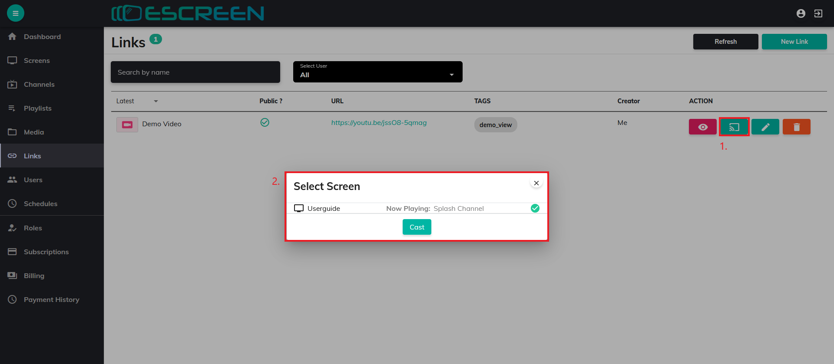The height and width of the screenshot is (364, 834).
Task: Open the user account profile icon
Action: tap(801, 13)
